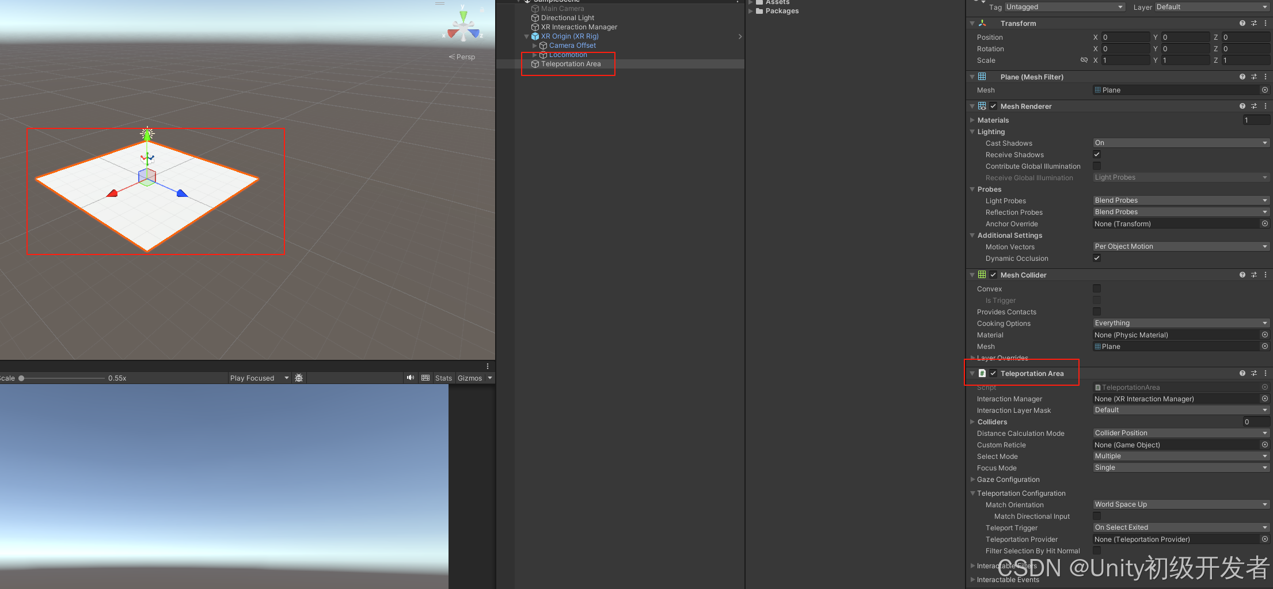Select the Directional Light gizmo in scene

coord(147,134)
